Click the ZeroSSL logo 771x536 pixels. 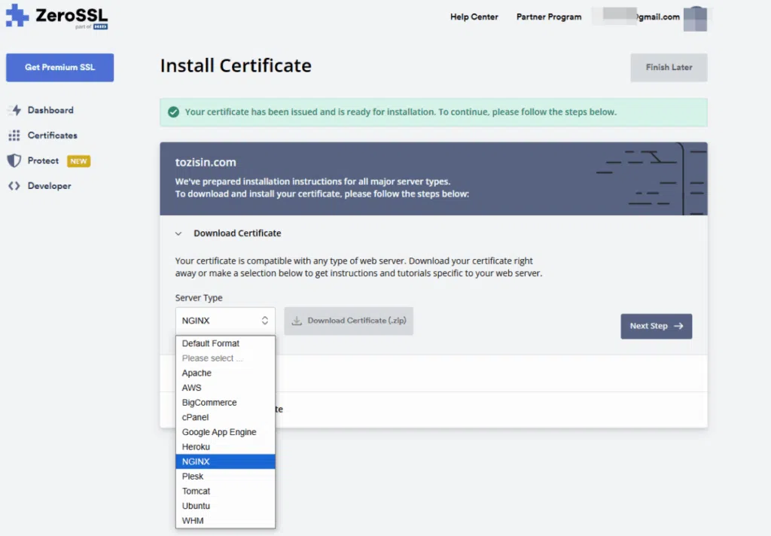click(x=56, y=17)
